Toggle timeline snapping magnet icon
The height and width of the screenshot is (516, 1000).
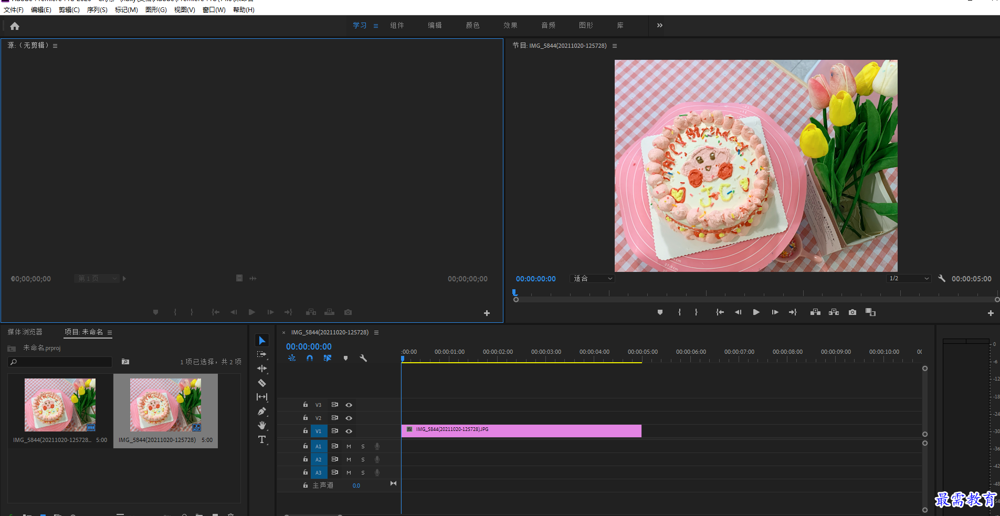point(310,358)
